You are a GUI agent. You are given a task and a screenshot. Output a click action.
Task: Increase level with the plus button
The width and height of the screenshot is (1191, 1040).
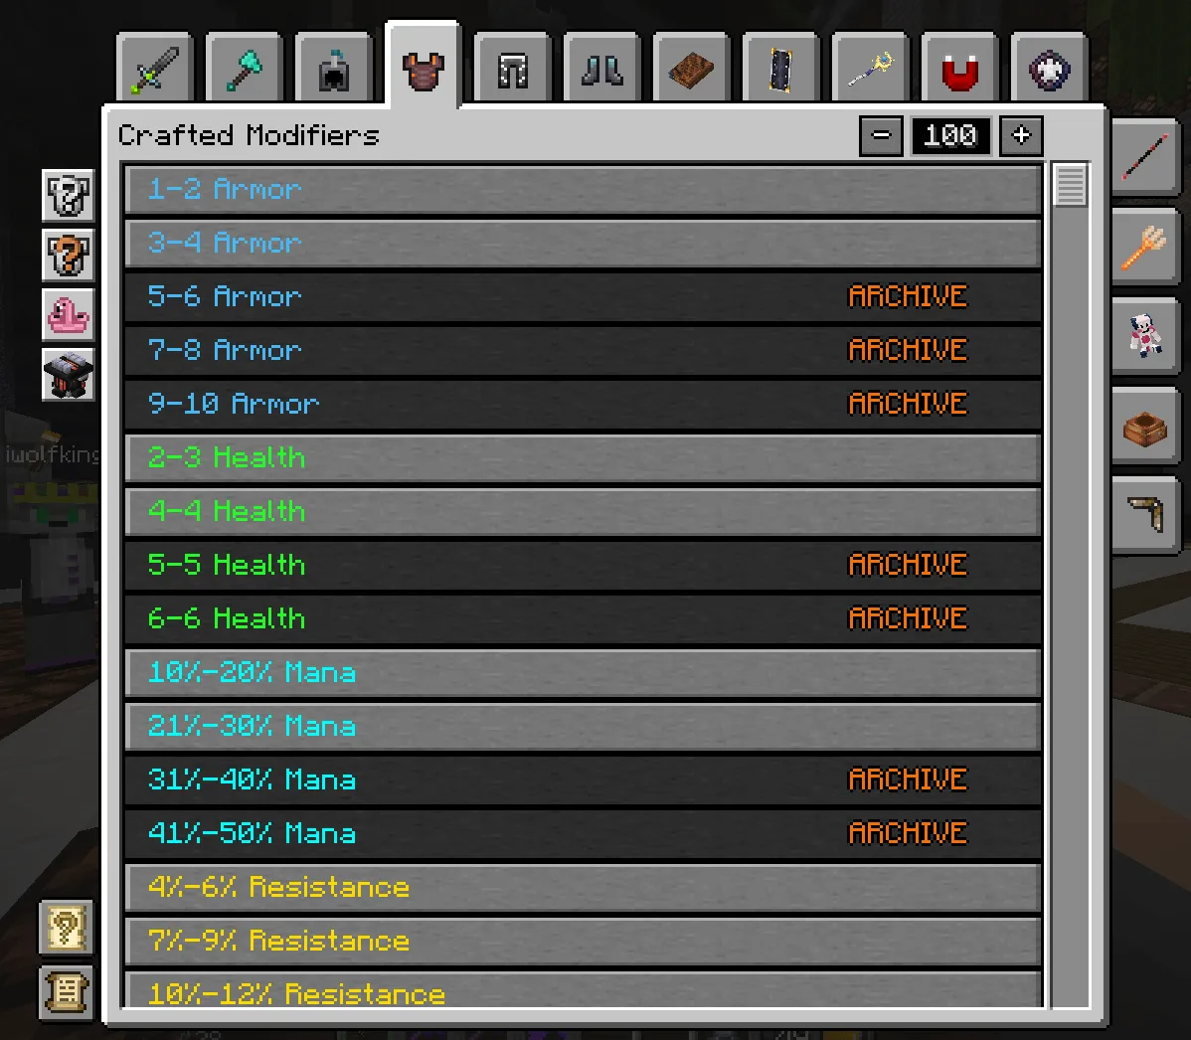pos(1021,136)
